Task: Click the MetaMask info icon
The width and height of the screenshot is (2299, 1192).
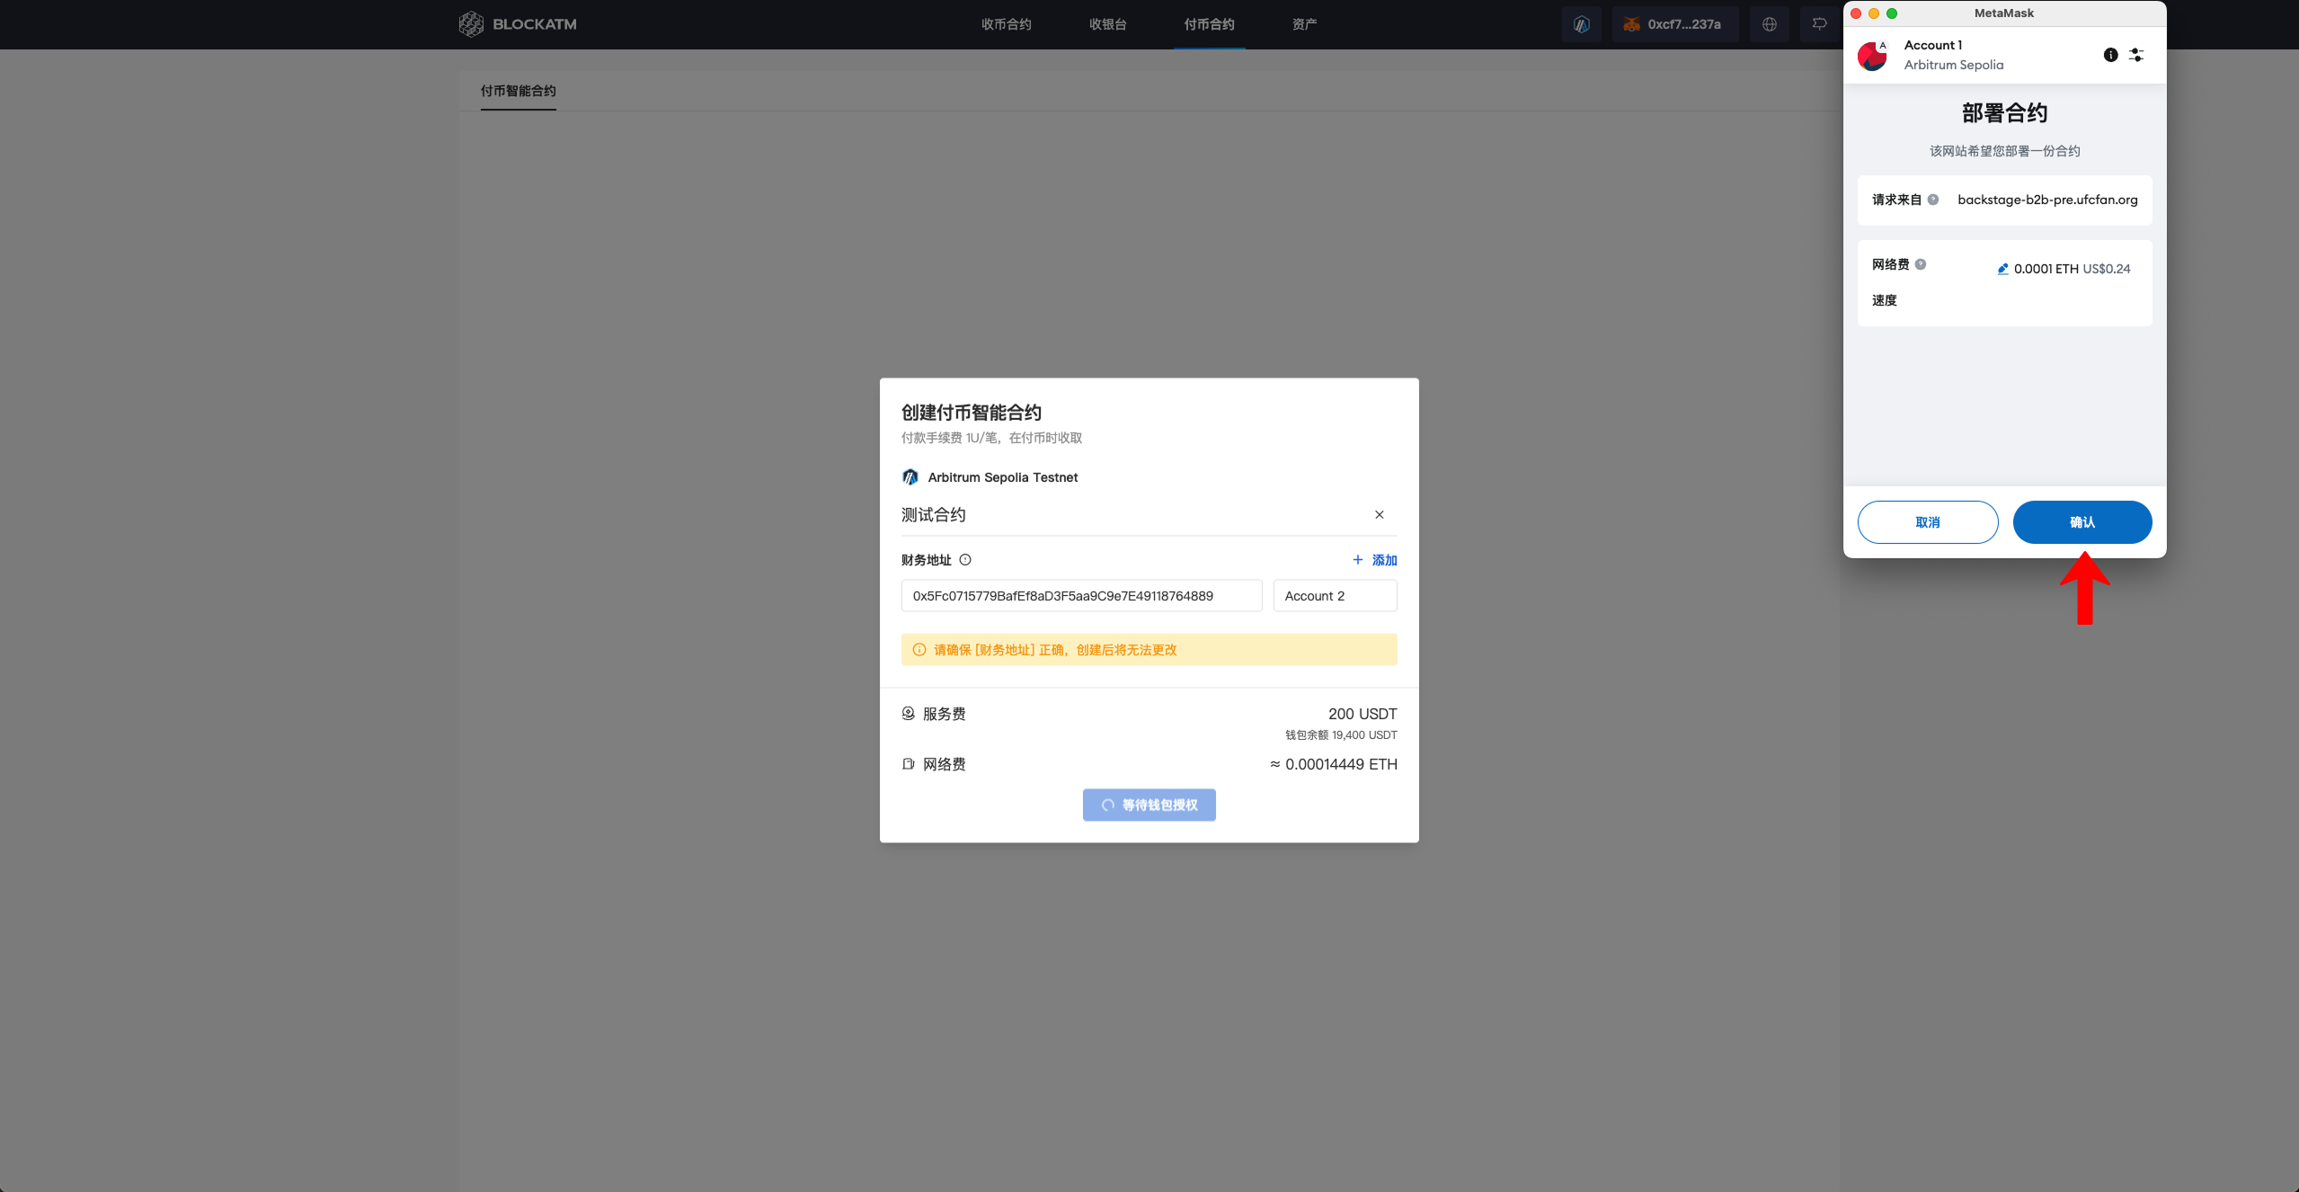Action: tap(2110, 55)
